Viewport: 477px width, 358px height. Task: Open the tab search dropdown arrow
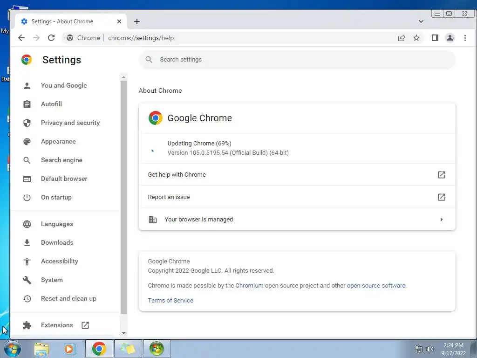[x=421, y=21]
